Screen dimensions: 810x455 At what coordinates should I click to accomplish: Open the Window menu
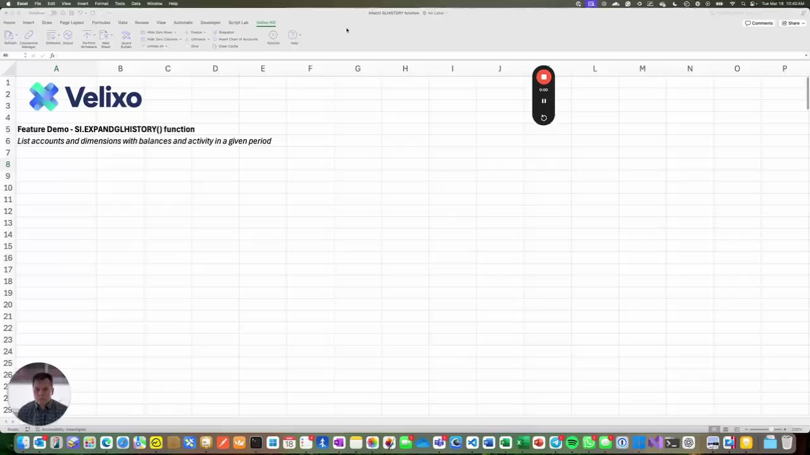coord(154,4)
